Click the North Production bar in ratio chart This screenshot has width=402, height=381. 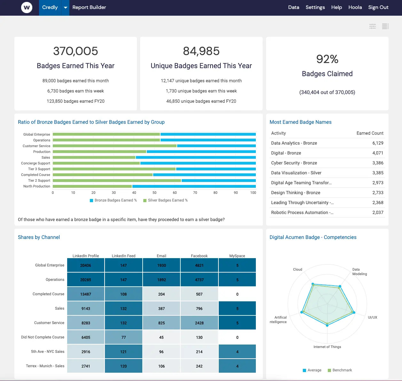coord(154,186)
